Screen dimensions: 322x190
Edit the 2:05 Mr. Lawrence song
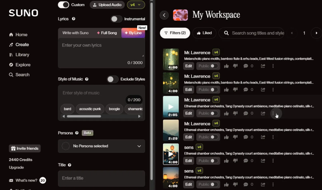pos(188,113)
